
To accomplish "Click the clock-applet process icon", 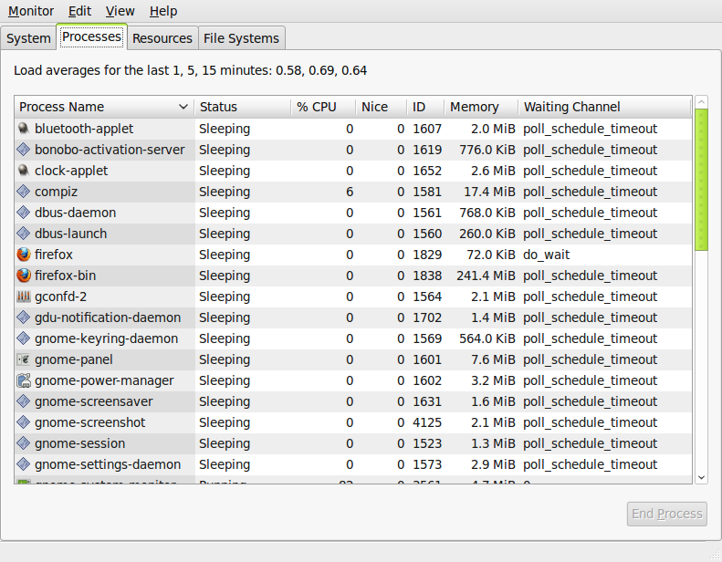I will 24,171.
